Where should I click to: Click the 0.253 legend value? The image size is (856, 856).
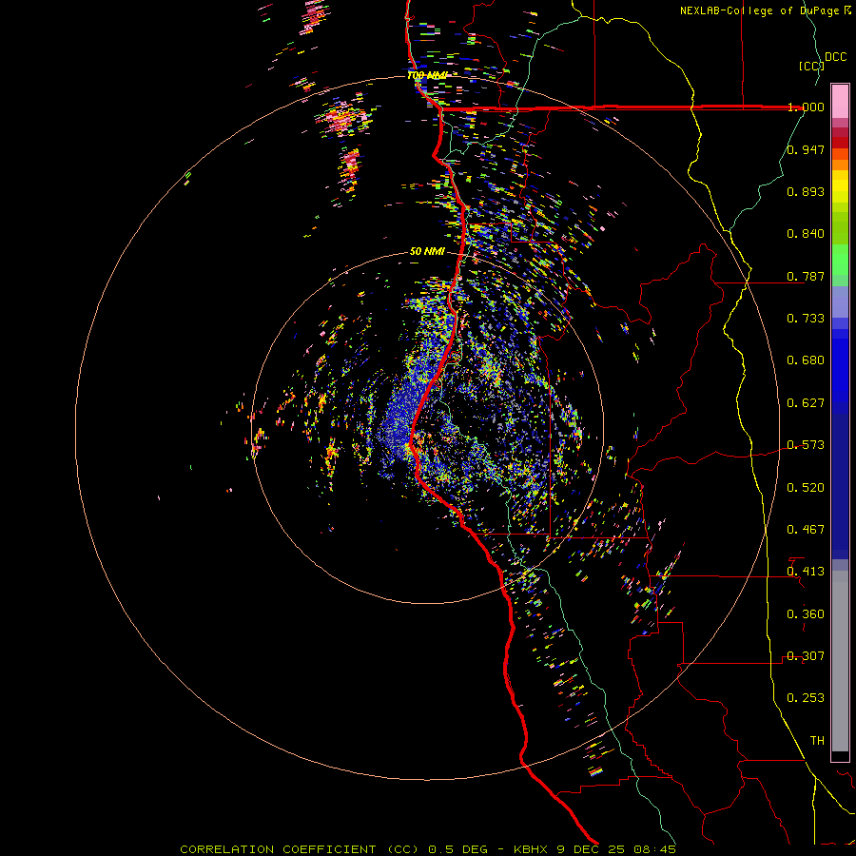[x=806, y=698]
